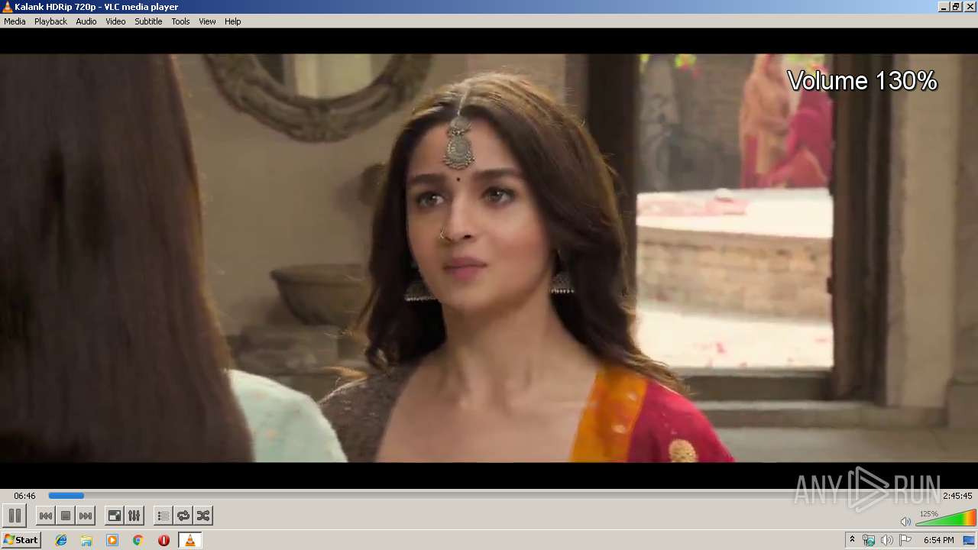The height and width of the screenshot is (550, 978).
Task: Click the video display area
Action: pos(489,258)
